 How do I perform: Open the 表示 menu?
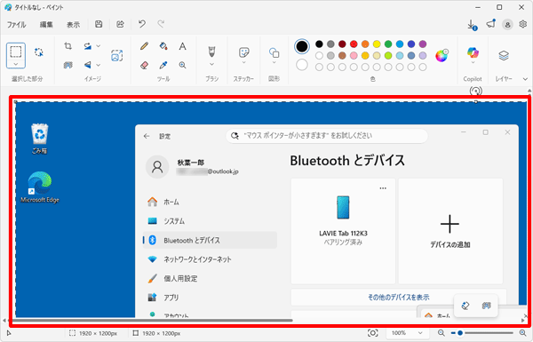73,25
